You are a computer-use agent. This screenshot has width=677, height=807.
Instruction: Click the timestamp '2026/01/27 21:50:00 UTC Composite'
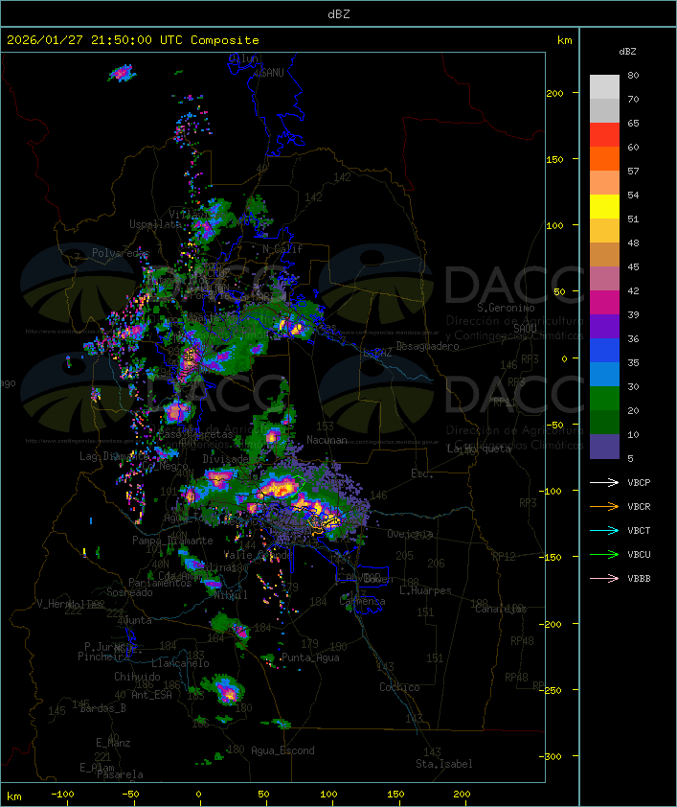pyautogui.click(x=133, y=40)
